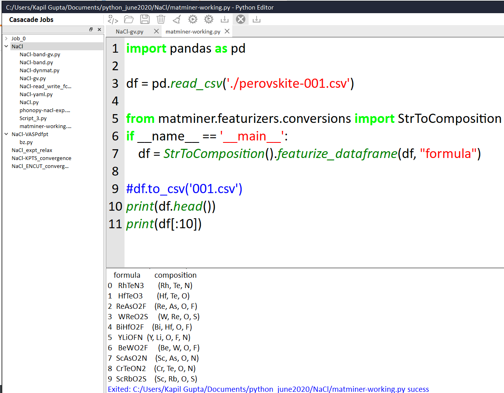Stop execution with the X circle icon
Image resolution: width=504 pixels, height=393 pixels.
point(241,19)
